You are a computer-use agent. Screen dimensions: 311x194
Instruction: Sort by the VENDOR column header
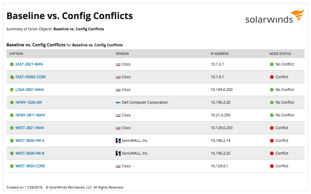coord(122,54)
